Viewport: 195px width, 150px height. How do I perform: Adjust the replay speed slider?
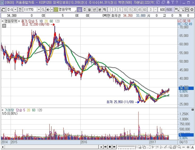click(127, 147)
